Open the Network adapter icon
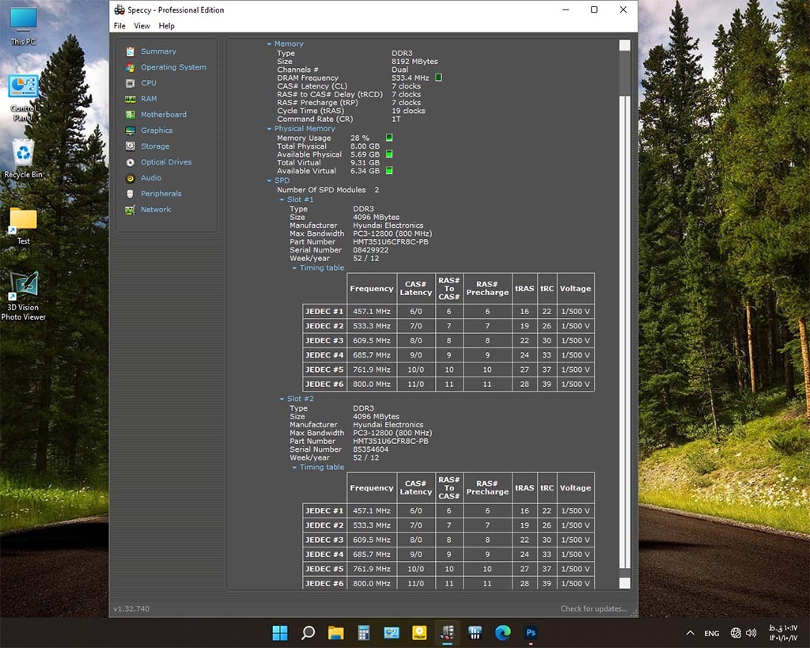Image resolution: width=810 pixels, height=648 pixels. [x=131, y=210]
